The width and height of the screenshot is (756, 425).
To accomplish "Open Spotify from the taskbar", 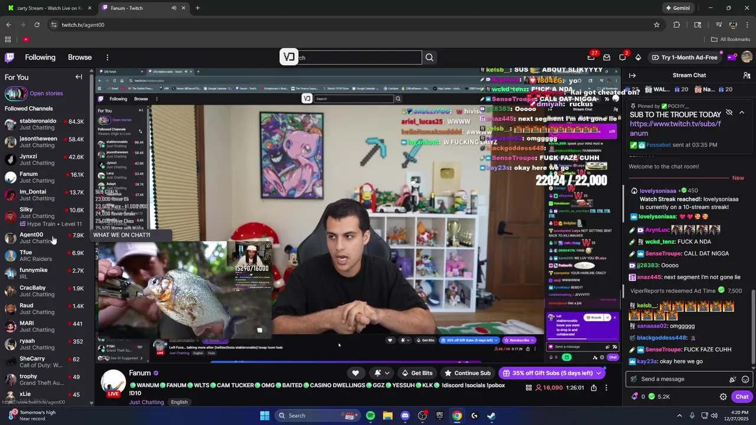I will tap(370, 416).
